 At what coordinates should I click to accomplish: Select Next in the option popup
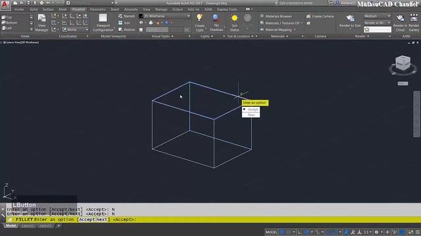(x=251, y=115)
